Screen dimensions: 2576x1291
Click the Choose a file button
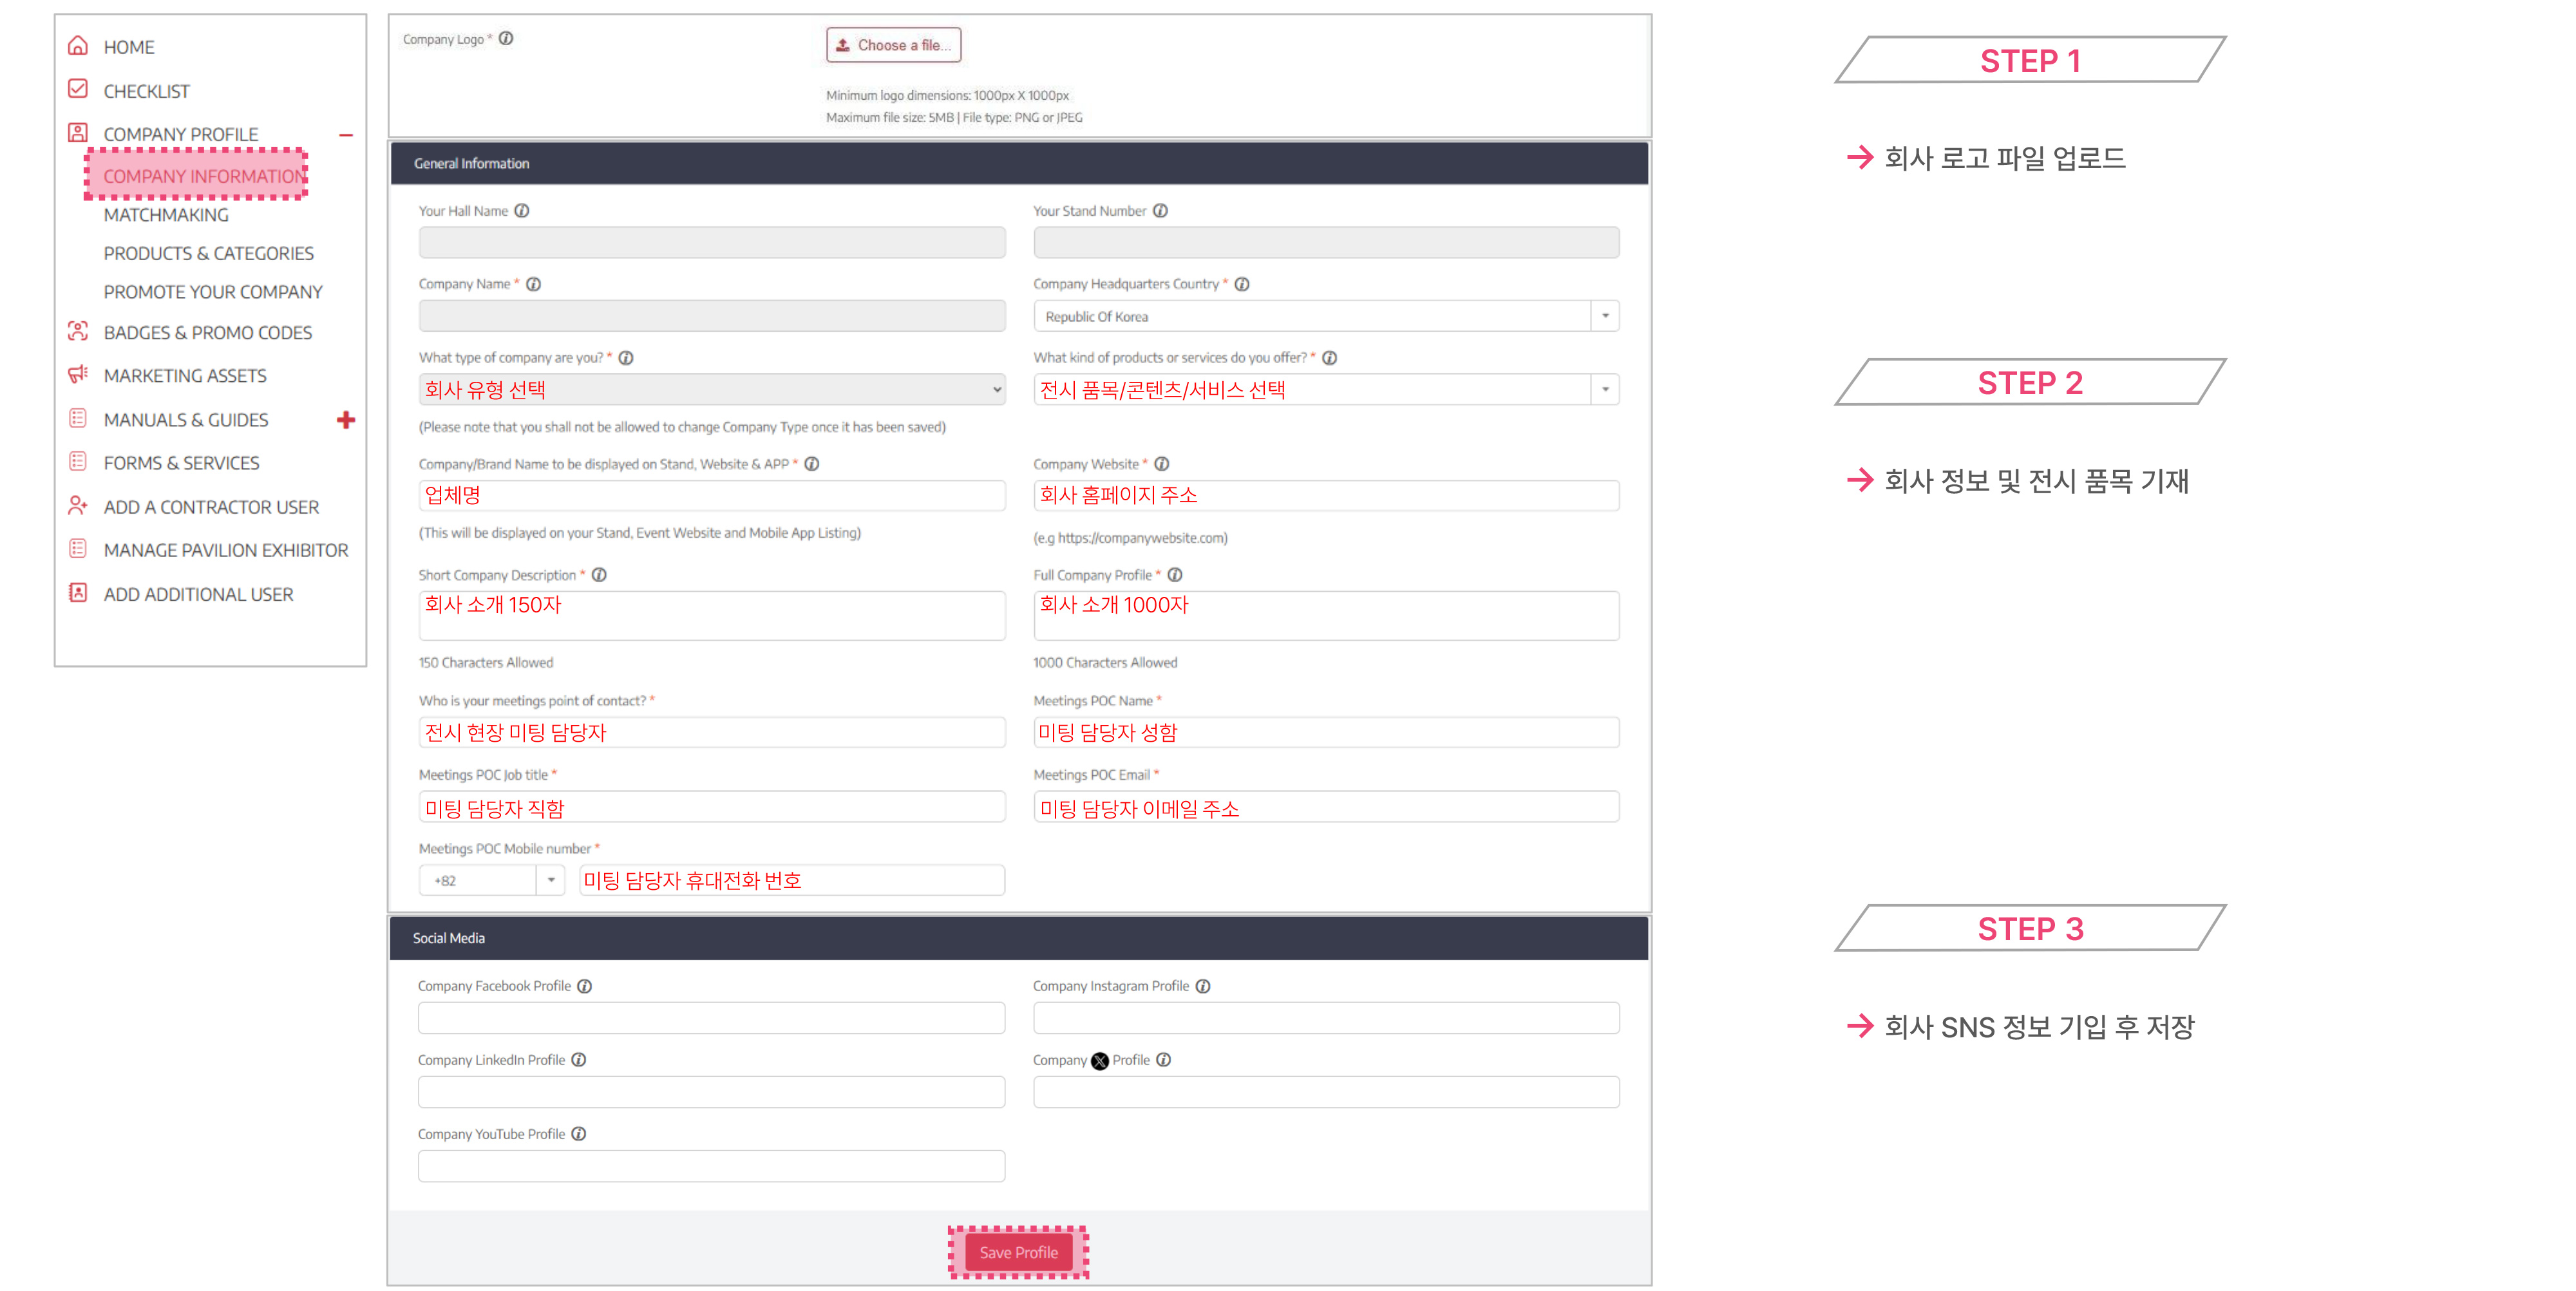click(x=893, y=45)
